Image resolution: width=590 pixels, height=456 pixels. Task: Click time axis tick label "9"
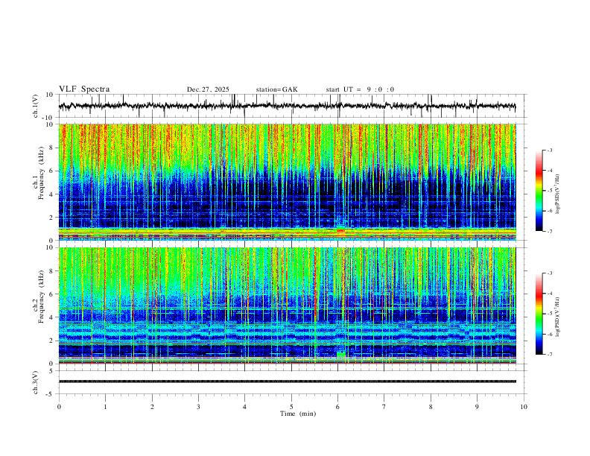coord(477,407)
